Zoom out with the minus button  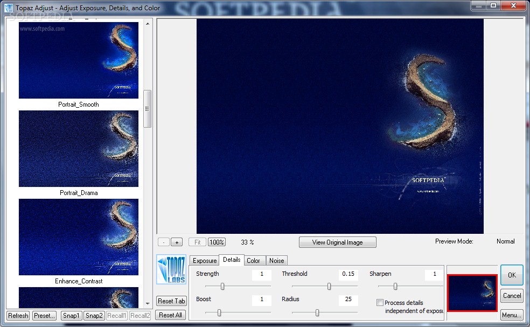pos(164,242)
